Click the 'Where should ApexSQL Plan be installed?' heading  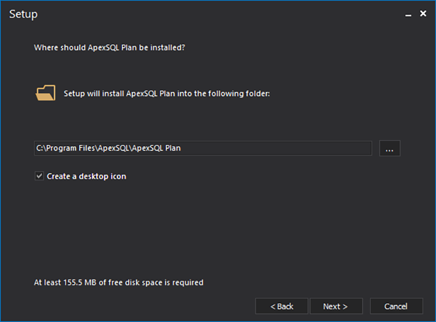click(x=109, y=47)
